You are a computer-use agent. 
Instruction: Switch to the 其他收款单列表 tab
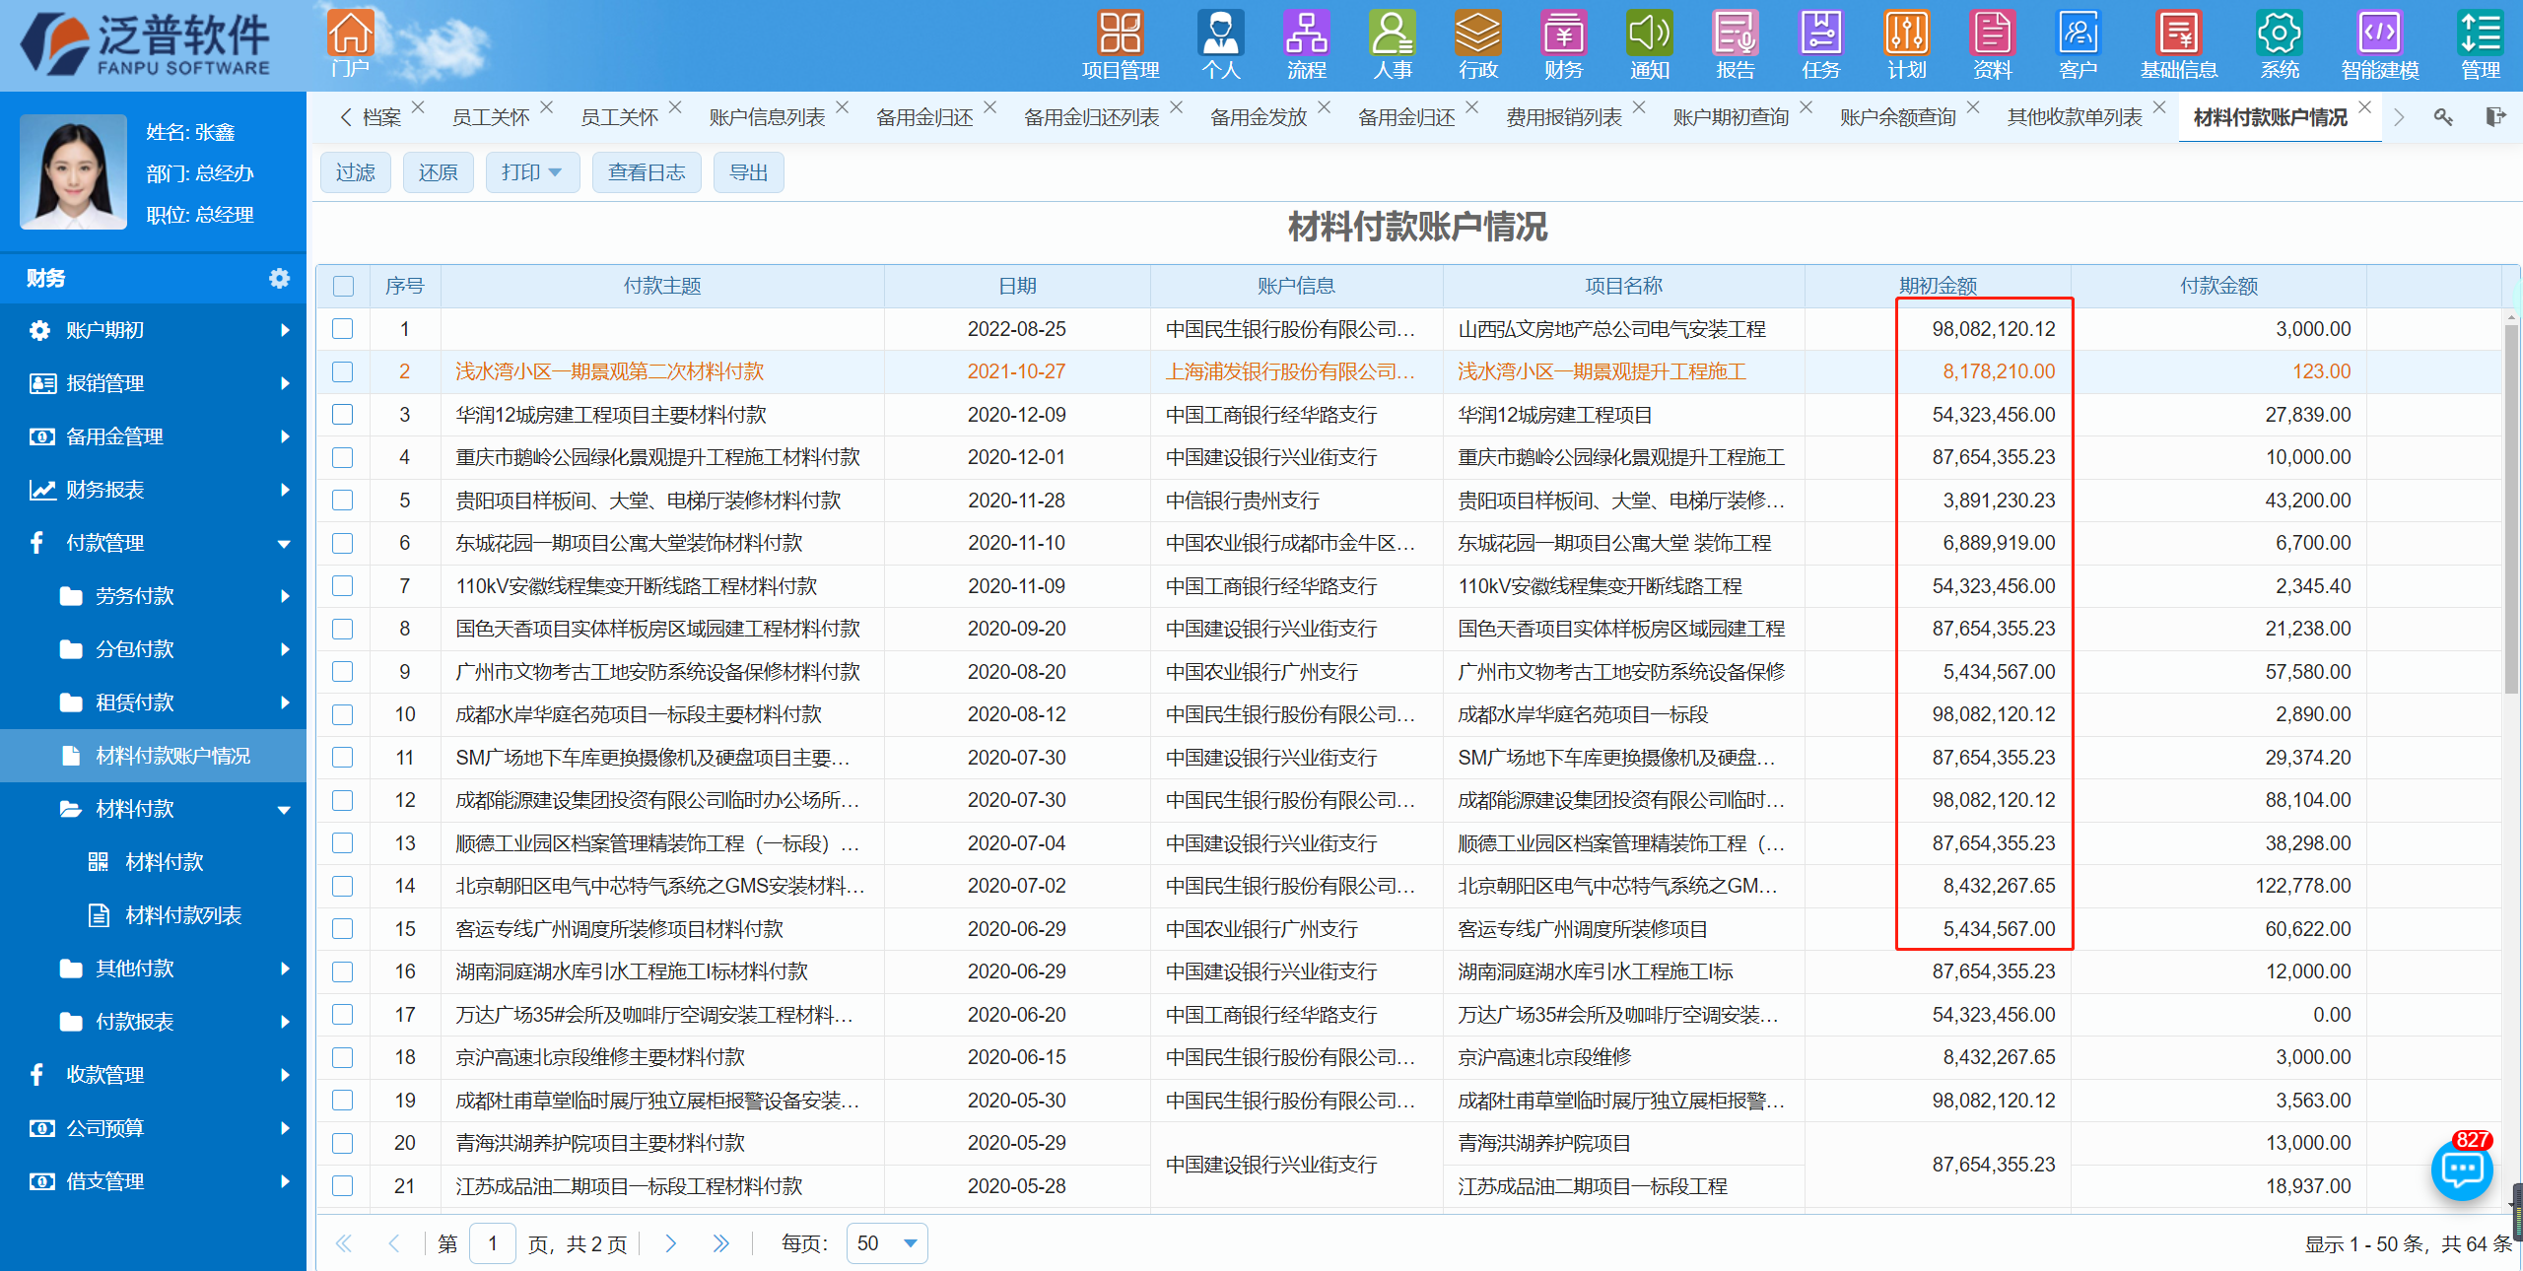pos(2075,117)
